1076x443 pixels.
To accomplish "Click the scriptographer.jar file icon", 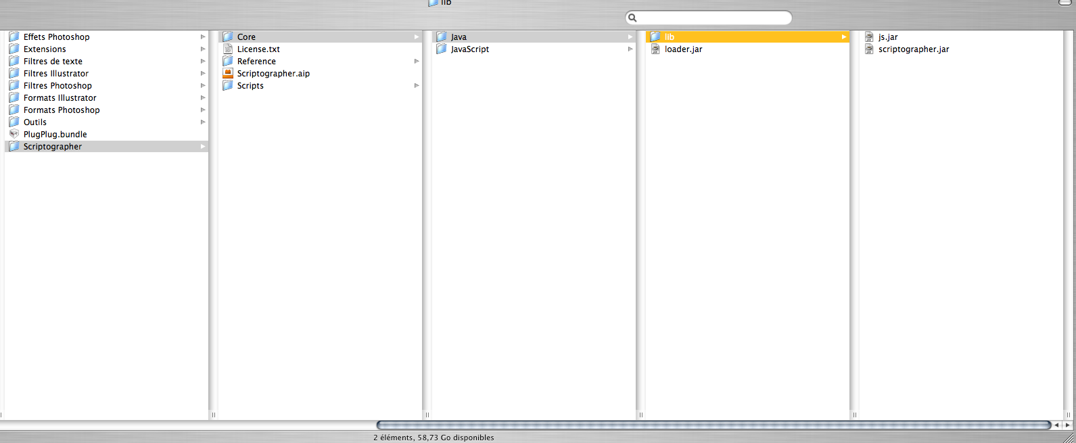I will click(869, 49).
